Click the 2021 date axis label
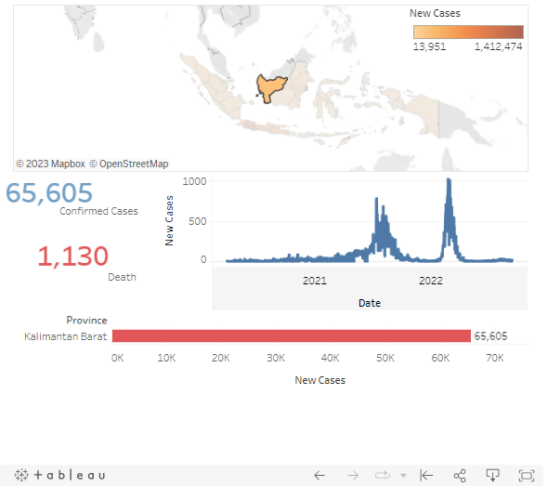 tap(315, 281)
